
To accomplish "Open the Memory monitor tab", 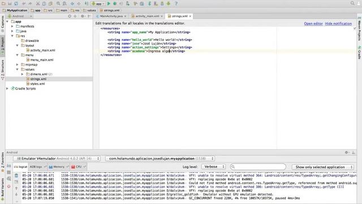I will 58,167.
